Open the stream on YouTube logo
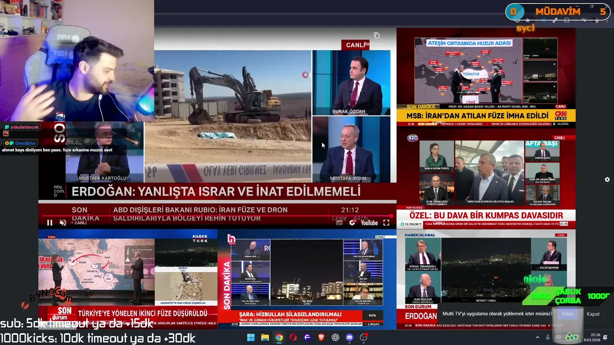The height and width of the screenshot is (345, 614). click(369, 223)
